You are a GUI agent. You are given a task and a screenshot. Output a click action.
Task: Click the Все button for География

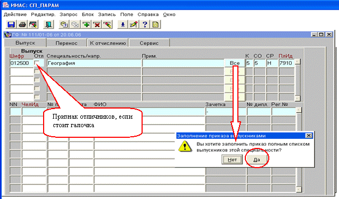(x=235, y=63)
